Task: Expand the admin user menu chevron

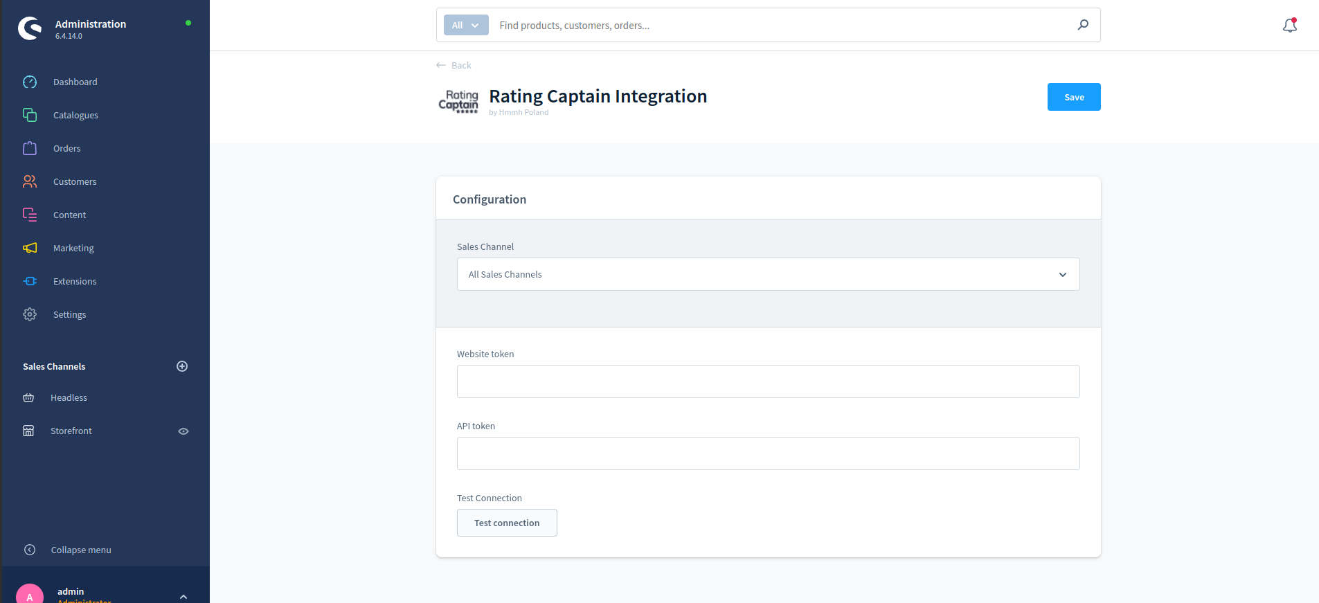Action: pyautogui.click(x=183, y=596)
